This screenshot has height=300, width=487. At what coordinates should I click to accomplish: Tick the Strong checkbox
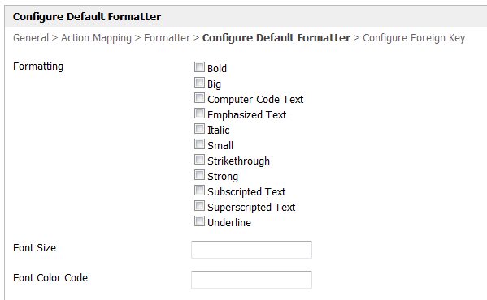point(199,175)
